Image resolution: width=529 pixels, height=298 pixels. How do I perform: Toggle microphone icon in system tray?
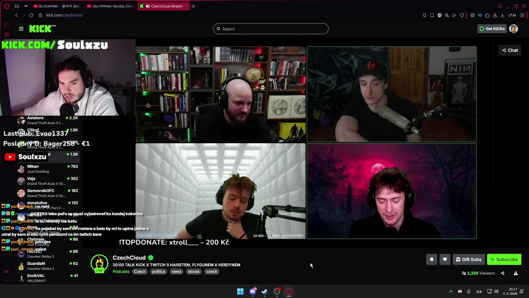click(469, 291)
